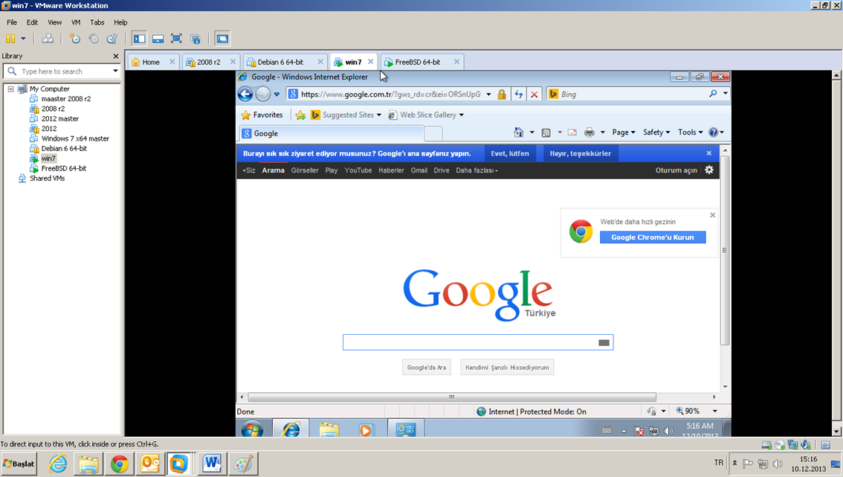This screenshot has width=843, height=477.
Task: Open the power options dropdown arrow
Action: [23, 39]
